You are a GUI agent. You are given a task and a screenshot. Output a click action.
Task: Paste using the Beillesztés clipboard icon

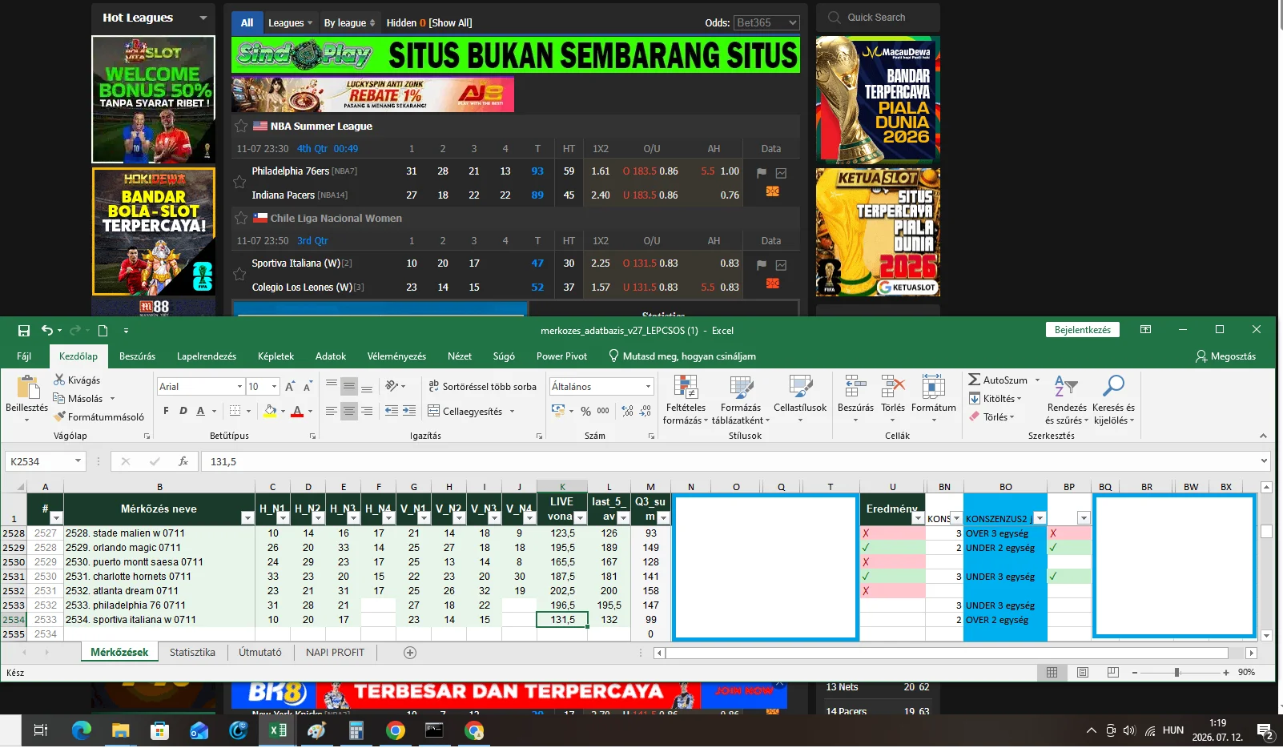(x=27, y=387)
